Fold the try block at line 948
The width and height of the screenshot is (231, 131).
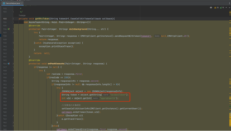coord(13,71)
